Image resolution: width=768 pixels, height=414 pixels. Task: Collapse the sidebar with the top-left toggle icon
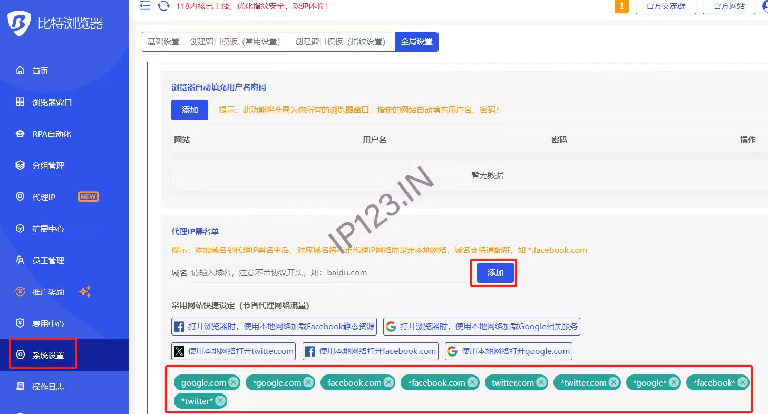[144, 6]
